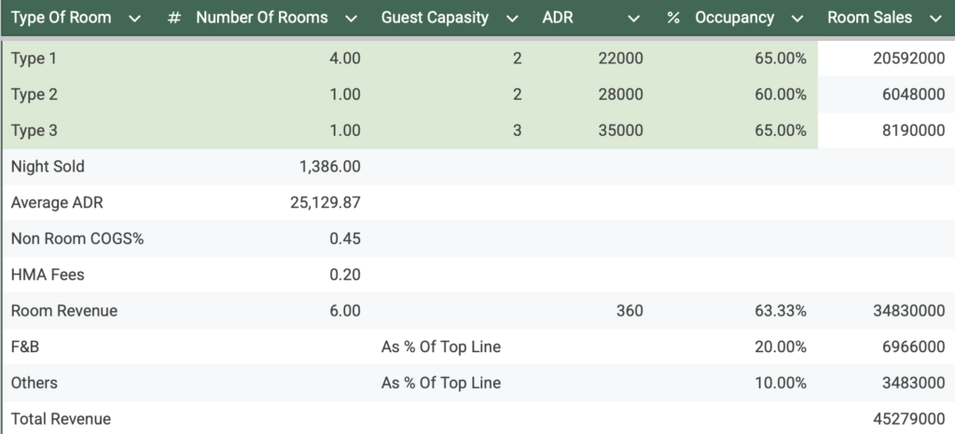
Task: Open the Type Of Room column dropdown
Action: pos(135,19)
